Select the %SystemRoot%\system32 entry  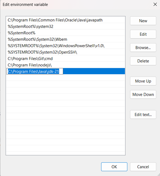[x=66, y=26]
